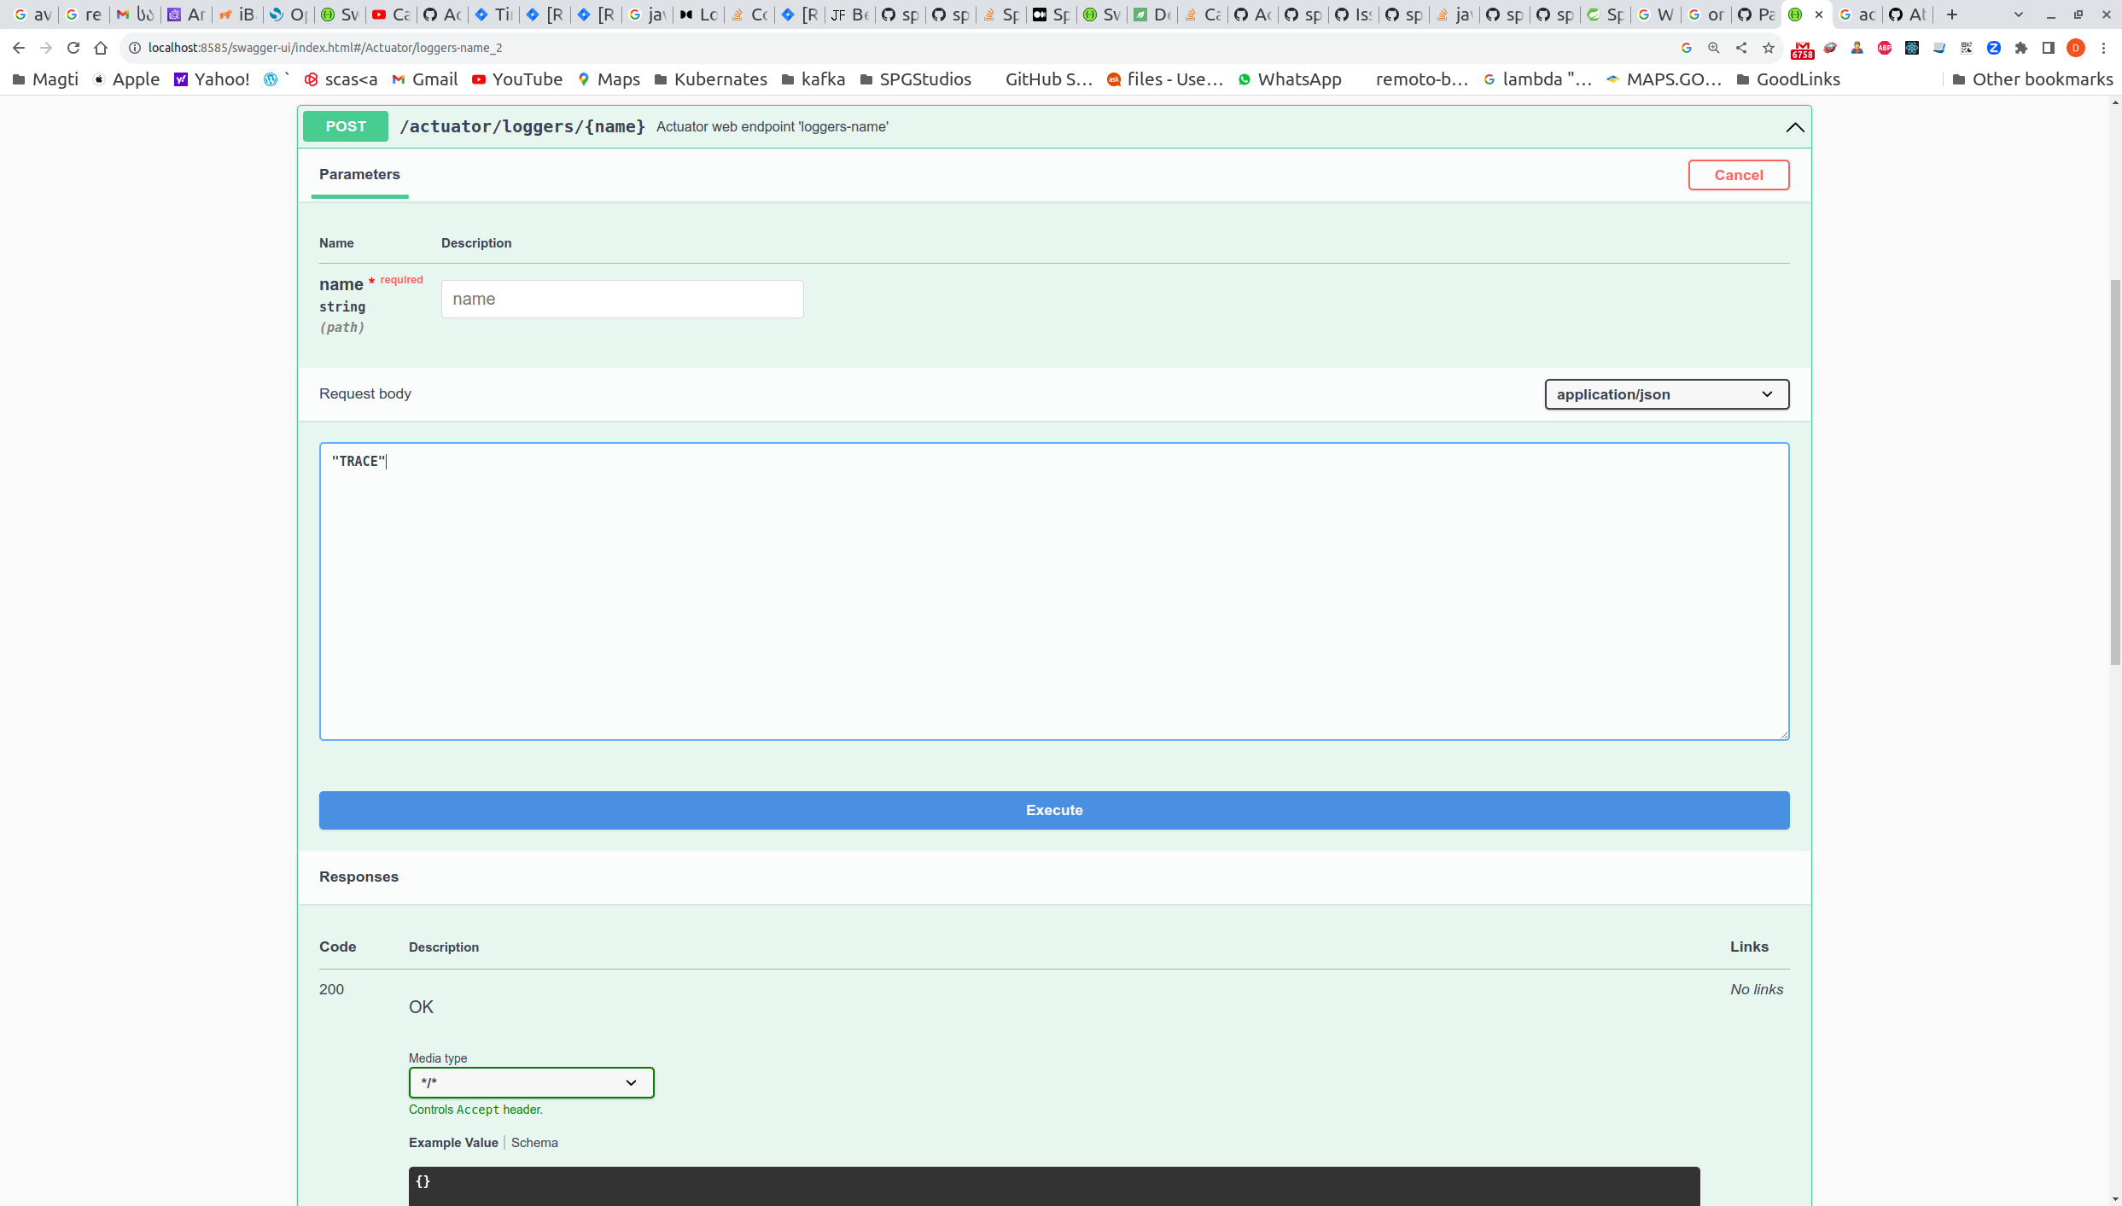
Task: Switch to the Schema tab
Action: point(534,1142)
